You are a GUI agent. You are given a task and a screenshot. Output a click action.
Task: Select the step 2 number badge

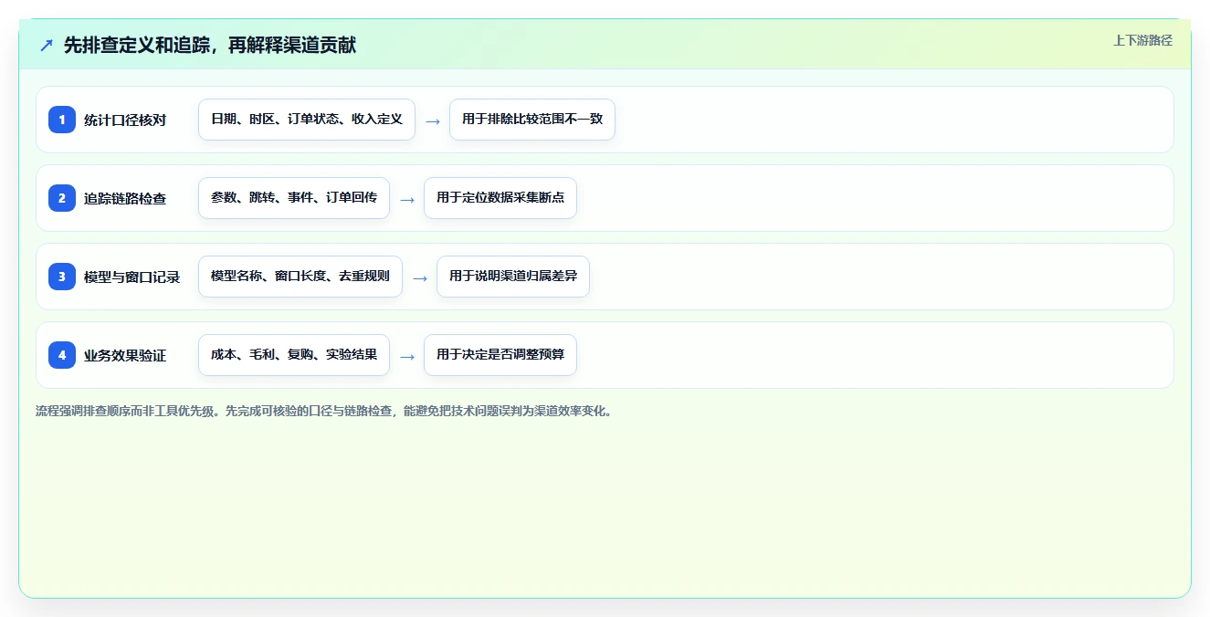point(62,198)
